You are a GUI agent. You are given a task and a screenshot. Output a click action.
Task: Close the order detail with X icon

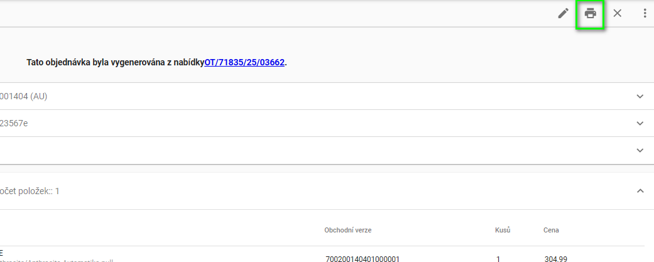click(x=618, y=13)
